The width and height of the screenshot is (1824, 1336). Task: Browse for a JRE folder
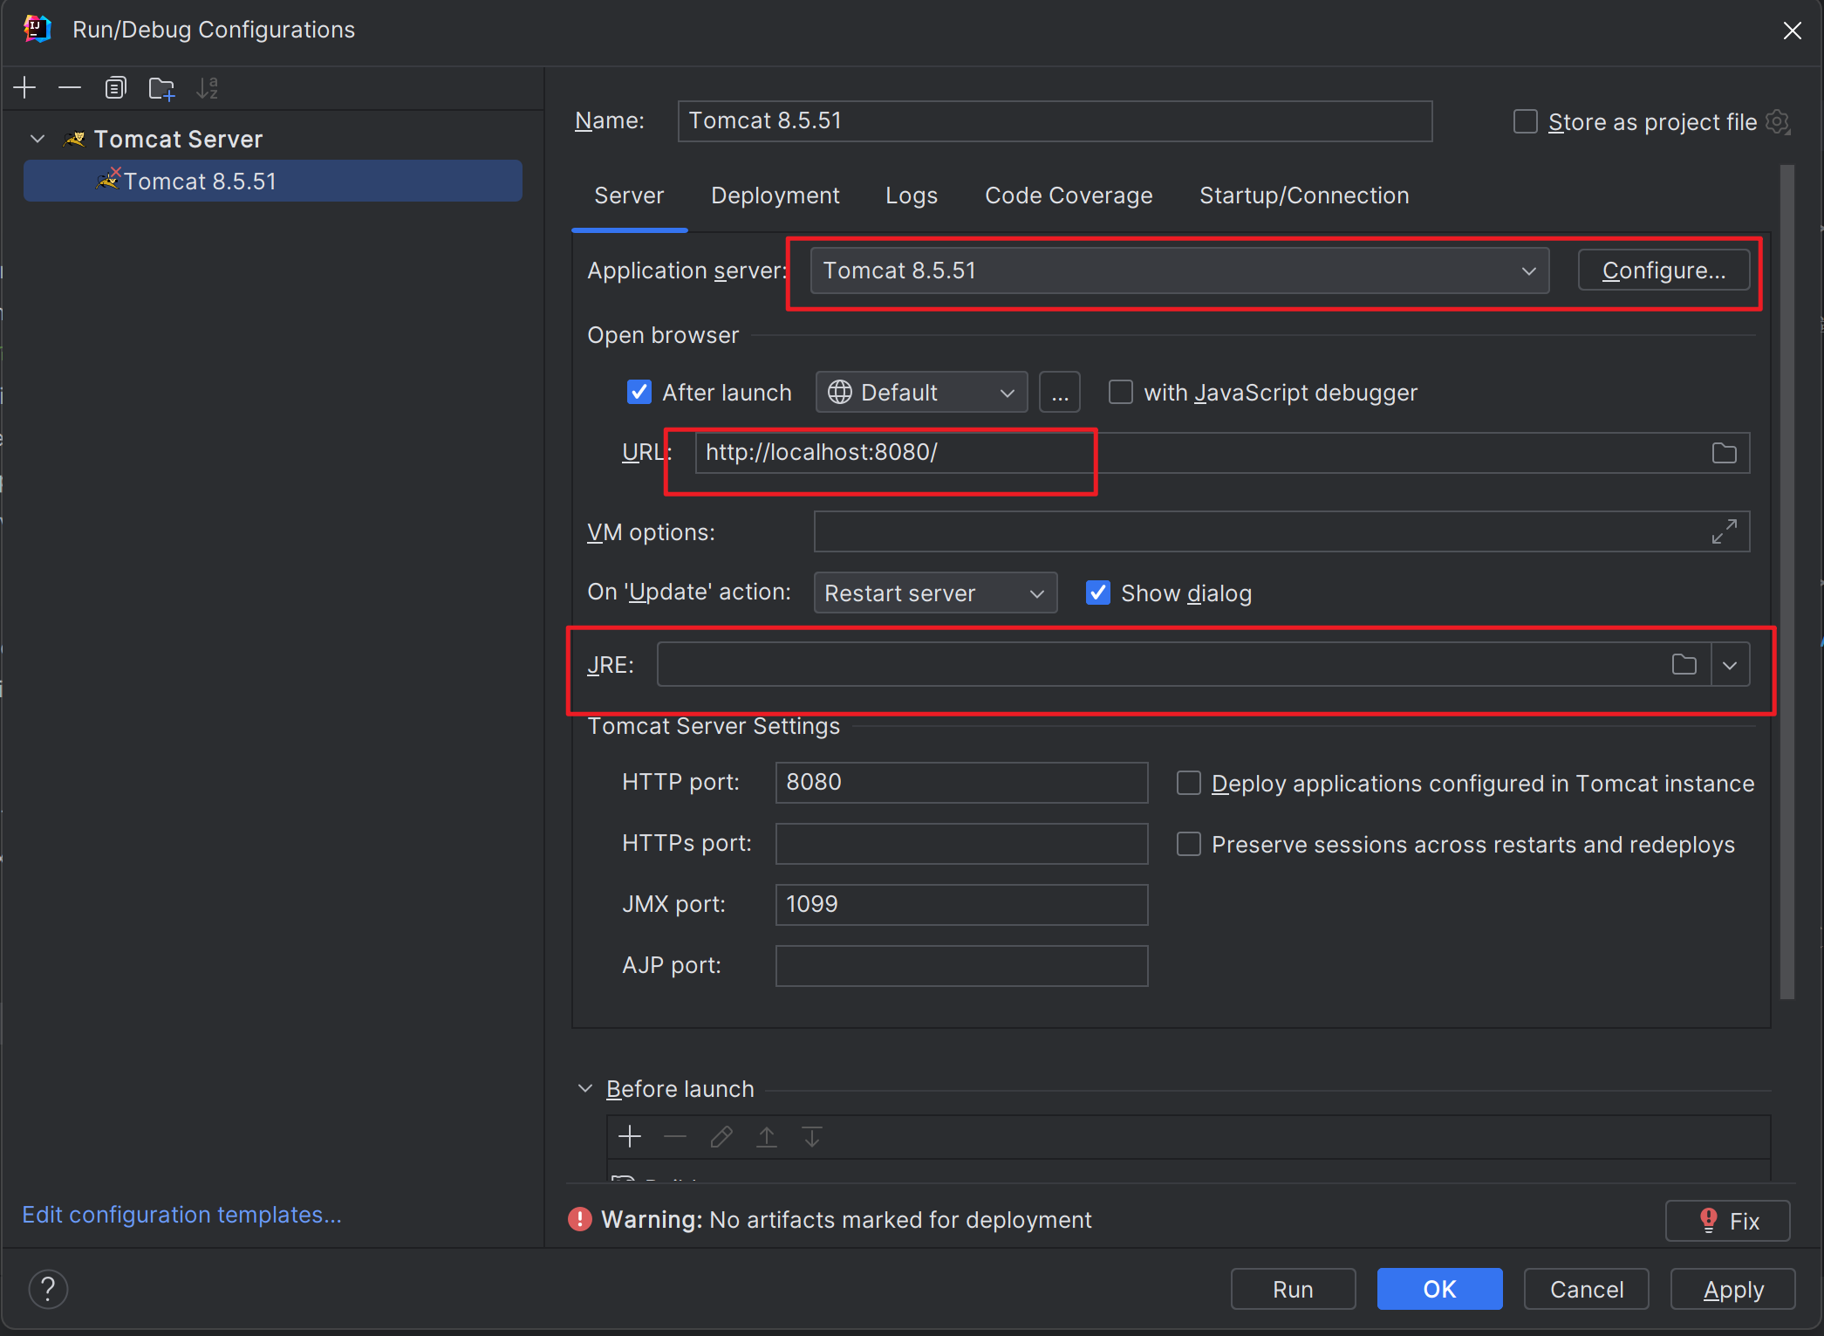pyautogui.click(x=1684, y=665)
